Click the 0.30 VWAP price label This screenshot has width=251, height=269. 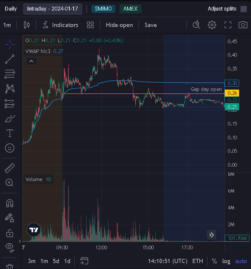[232, 83]
